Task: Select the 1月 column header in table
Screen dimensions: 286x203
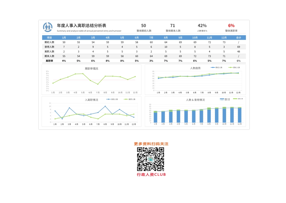Action: click(64, 37)
